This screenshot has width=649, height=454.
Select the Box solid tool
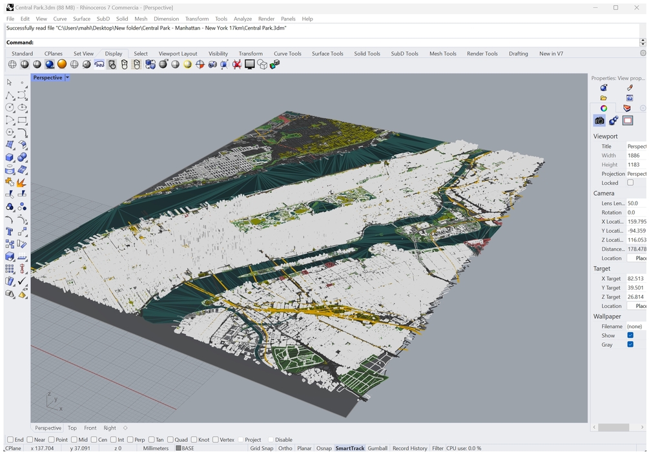10,157
